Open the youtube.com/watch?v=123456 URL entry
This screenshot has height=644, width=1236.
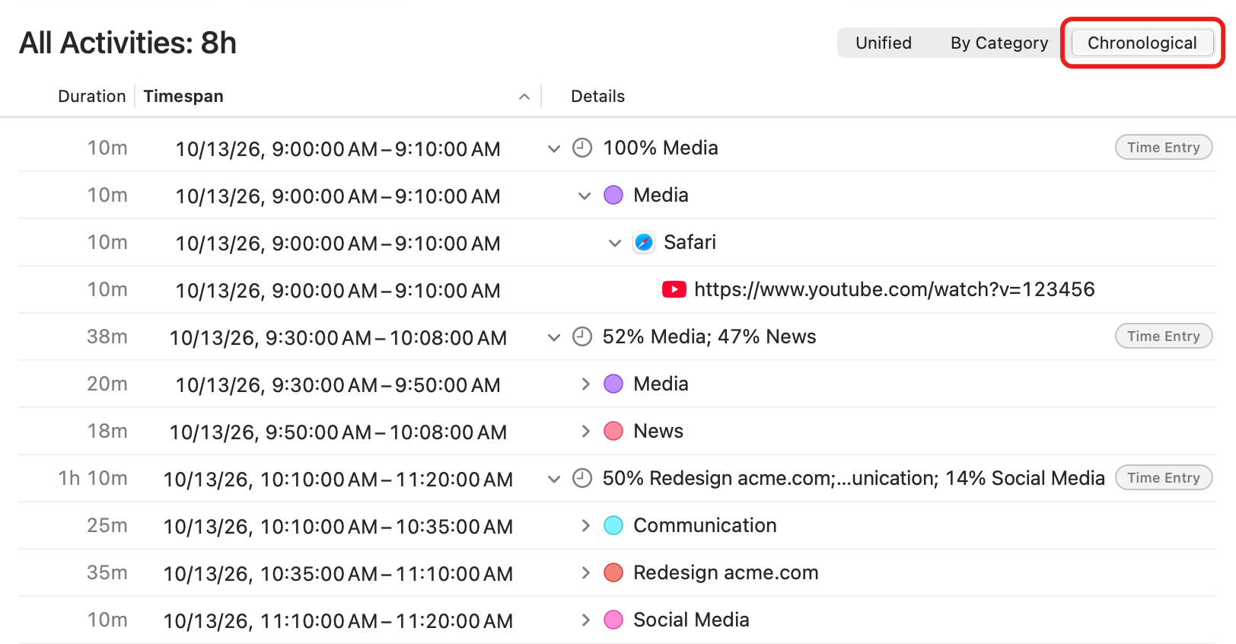coord(894,289)
